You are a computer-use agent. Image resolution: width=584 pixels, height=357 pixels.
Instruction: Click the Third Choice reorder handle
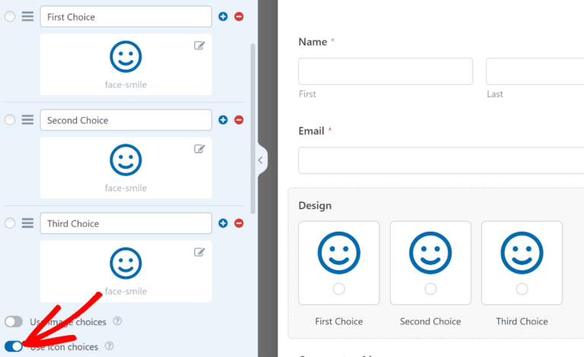pyautogui.click(x=27, y=223)
